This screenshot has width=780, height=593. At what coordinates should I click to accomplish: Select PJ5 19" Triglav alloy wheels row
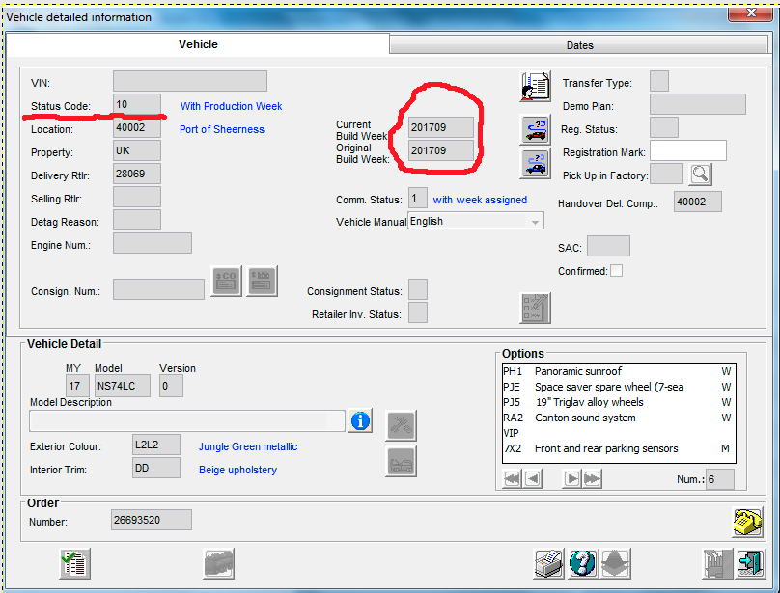pos(617,402)
